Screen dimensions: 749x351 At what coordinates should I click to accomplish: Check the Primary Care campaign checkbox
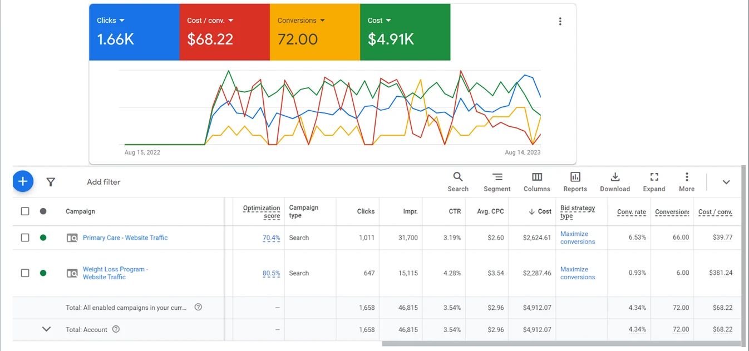[25, 238]
